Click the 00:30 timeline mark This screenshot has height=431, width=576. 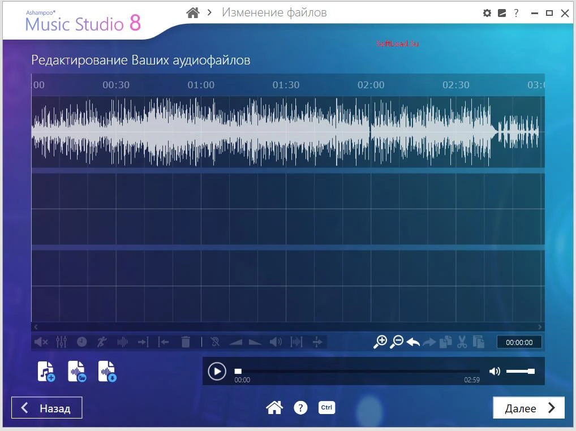[116, 85]
